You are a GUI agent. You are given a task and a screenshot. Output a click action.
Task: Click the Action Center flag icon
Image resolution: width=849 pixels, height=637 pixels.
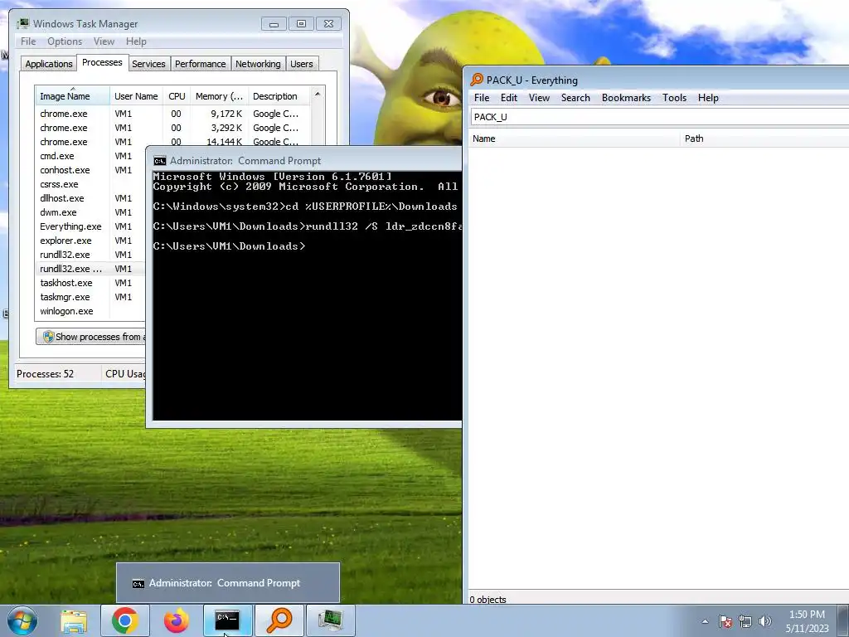pyautogui.click(x=725, y=621)
